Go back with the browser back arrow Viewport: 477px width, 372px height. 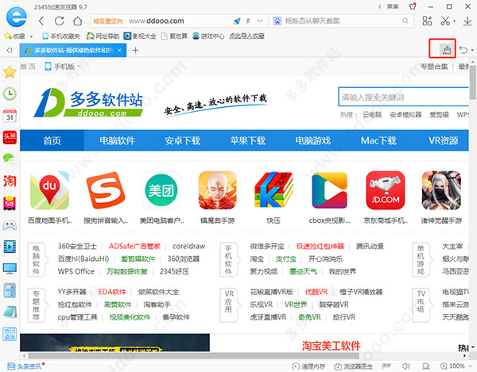pos(41,21)
